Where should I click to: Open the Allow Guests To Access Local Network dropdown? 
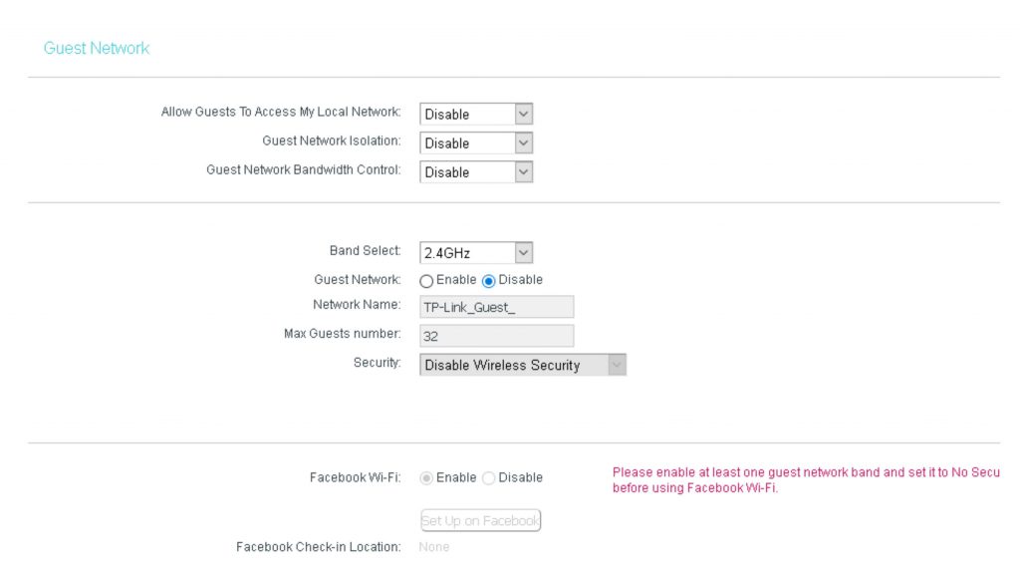(476, 114)
